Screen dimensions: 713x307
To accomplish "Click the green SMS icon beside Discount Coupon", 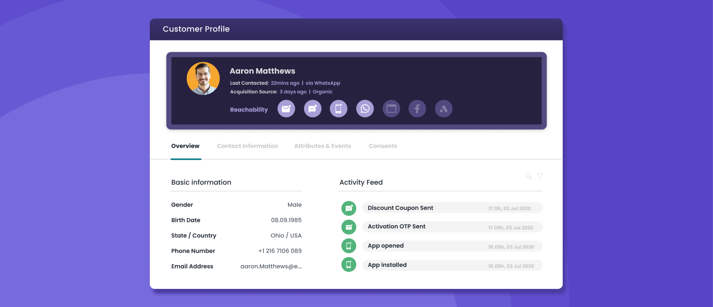I will (348, 208).
